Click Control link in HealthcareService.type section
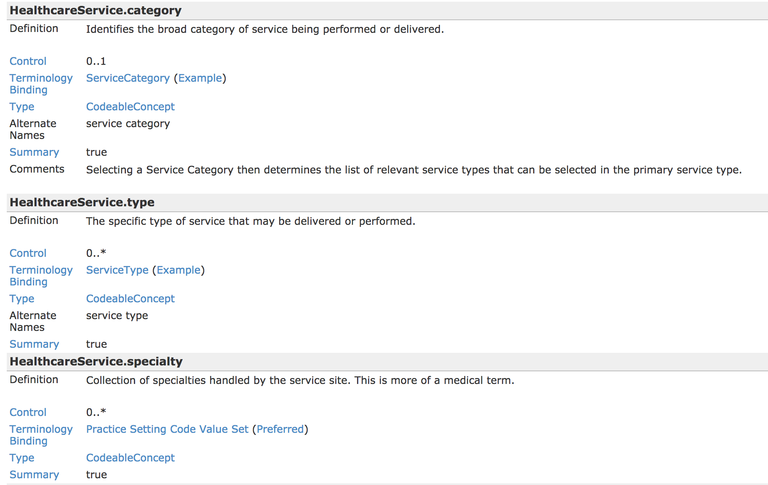 (28, 253)
